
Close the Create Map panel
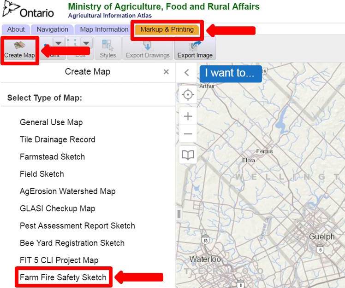[166, 72]
